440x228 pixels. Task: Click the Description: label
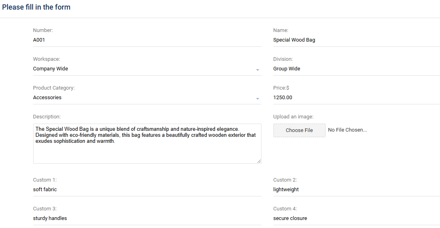(47, 117)
